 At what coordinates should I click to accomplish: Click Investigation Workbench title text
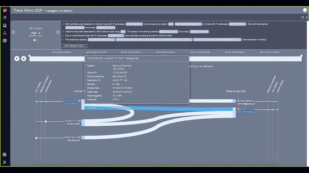[59, 11]
